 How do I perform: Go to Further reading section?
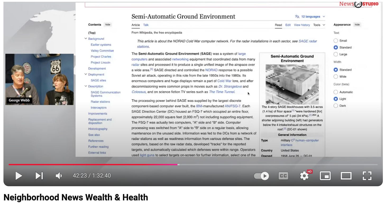point(98,147)
